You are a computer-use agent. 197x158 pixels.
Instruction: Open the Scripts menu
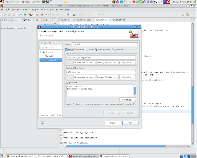click(x=44, y=10)
